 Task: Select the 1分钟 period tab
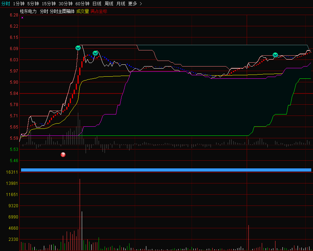coord(19,4)
